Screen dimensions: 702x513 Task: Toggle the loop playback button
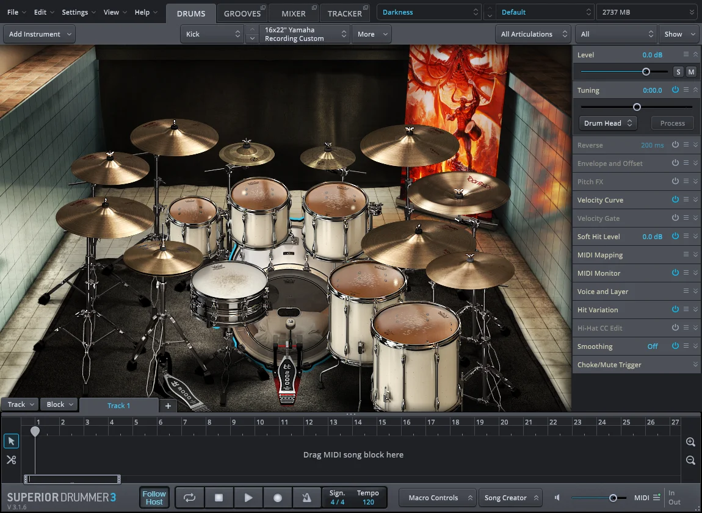point(189,498)
